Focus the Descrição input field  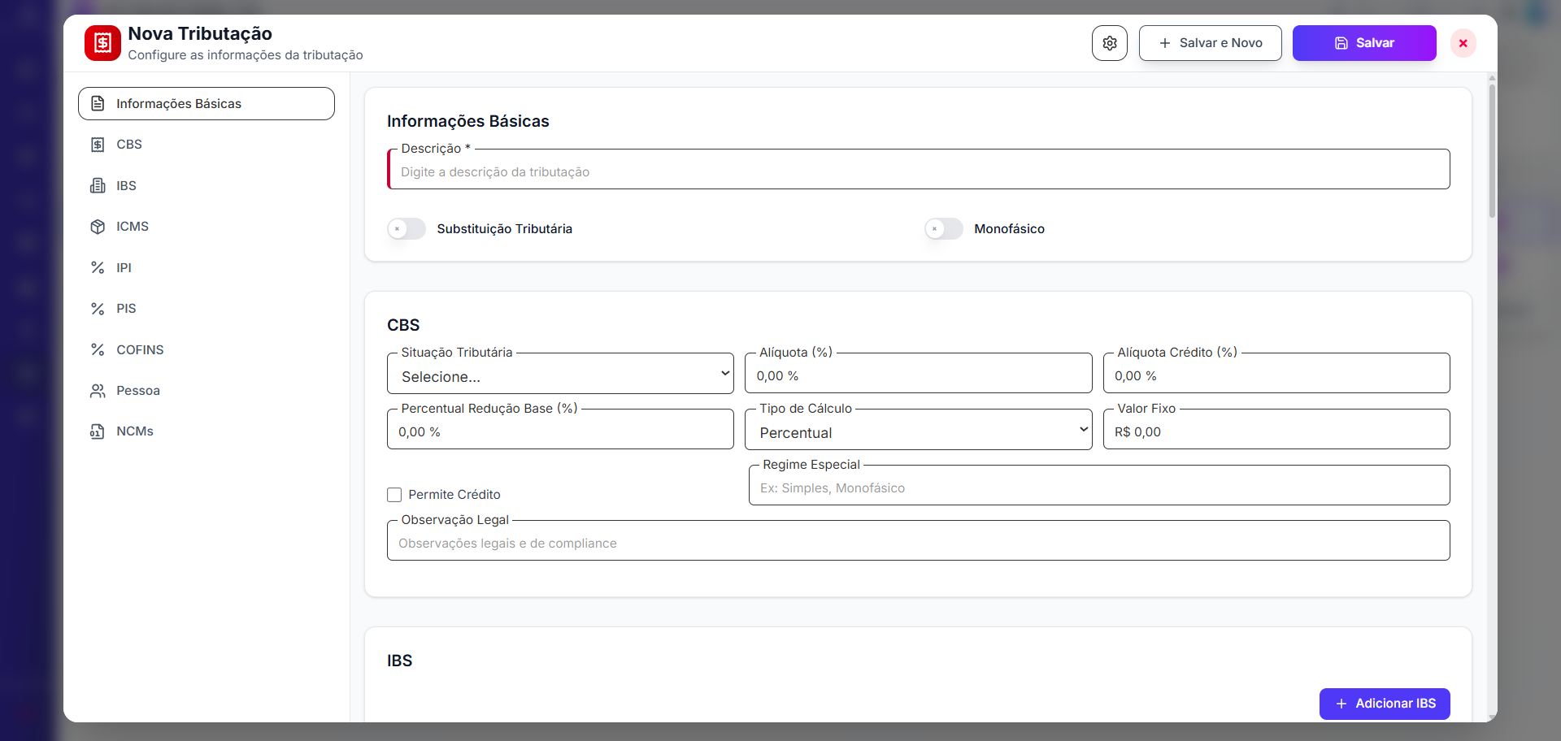919,170
